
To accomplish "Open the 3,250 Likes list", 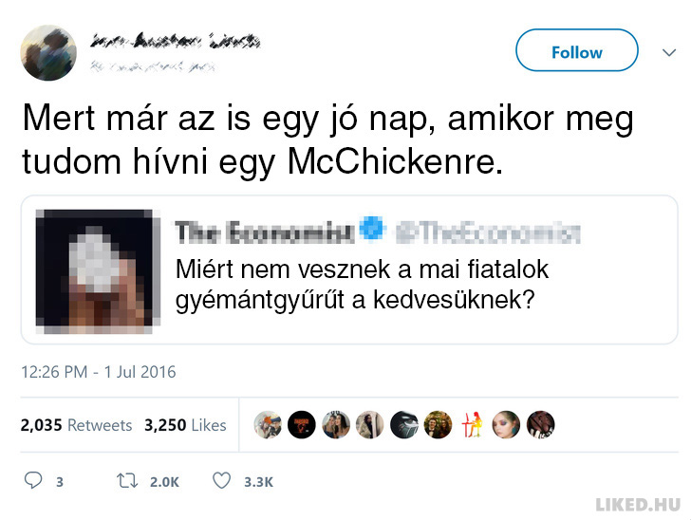I will [185, 425].
